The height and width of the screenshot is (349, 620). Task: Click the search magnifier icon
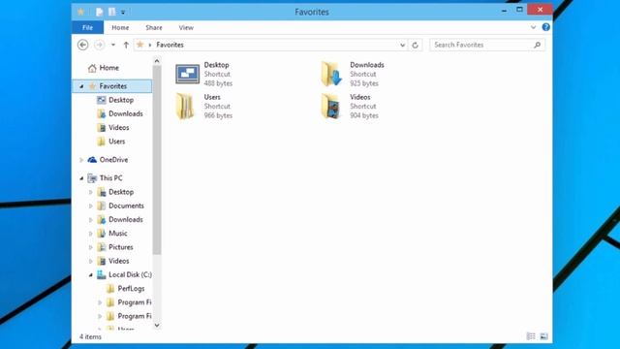(537, 45)
